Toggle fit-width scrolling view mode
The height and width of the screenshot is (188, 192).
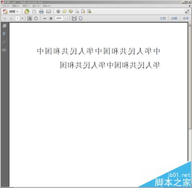[x=74, y=18]
